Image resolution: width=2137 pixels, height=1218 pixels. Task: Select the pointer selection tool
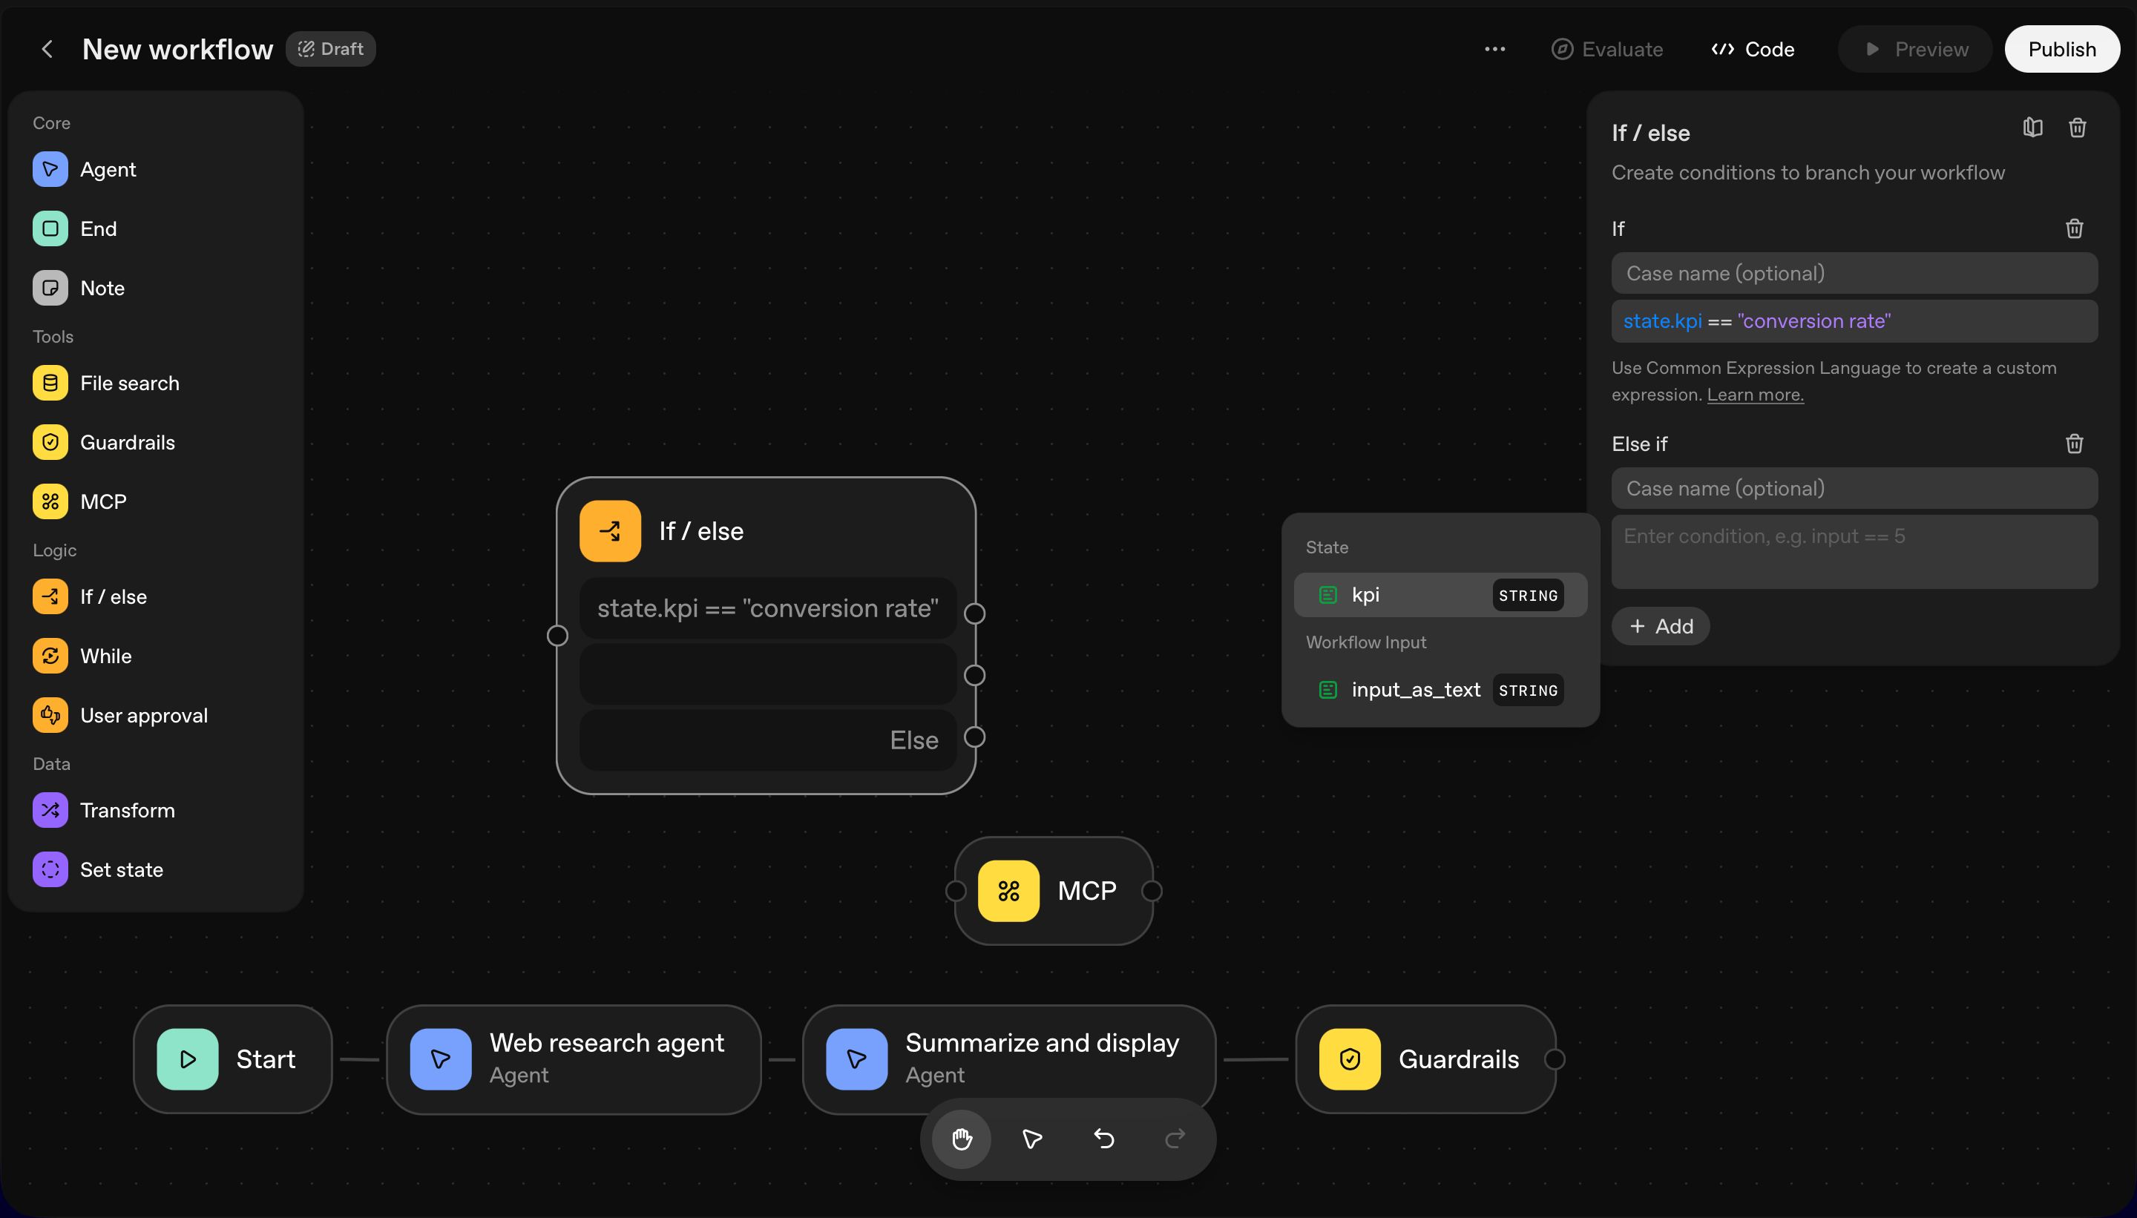(1031, 1139)
